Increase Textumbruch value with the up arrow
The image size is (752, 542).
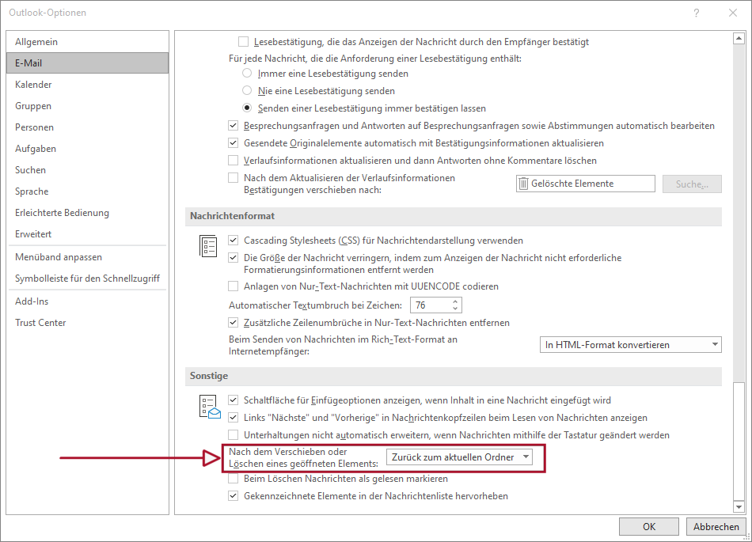454,301
